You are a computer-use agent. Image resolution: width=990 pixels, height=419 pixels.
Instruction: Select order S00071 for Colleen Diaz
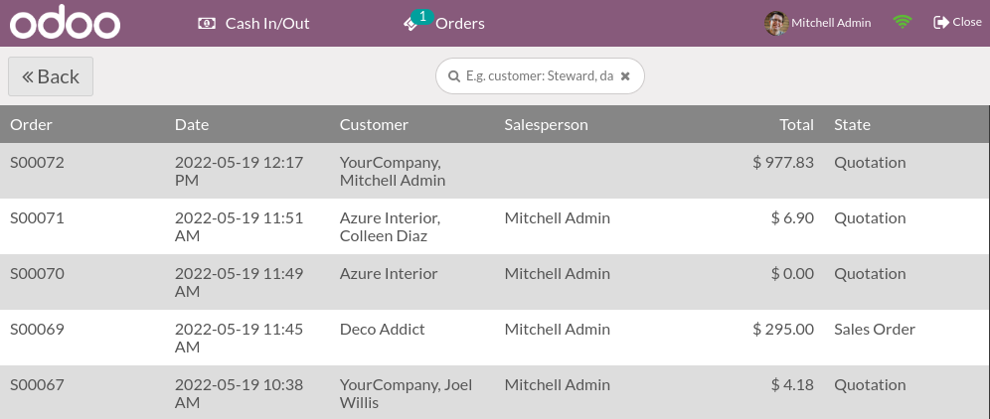(x=38, y=218)
